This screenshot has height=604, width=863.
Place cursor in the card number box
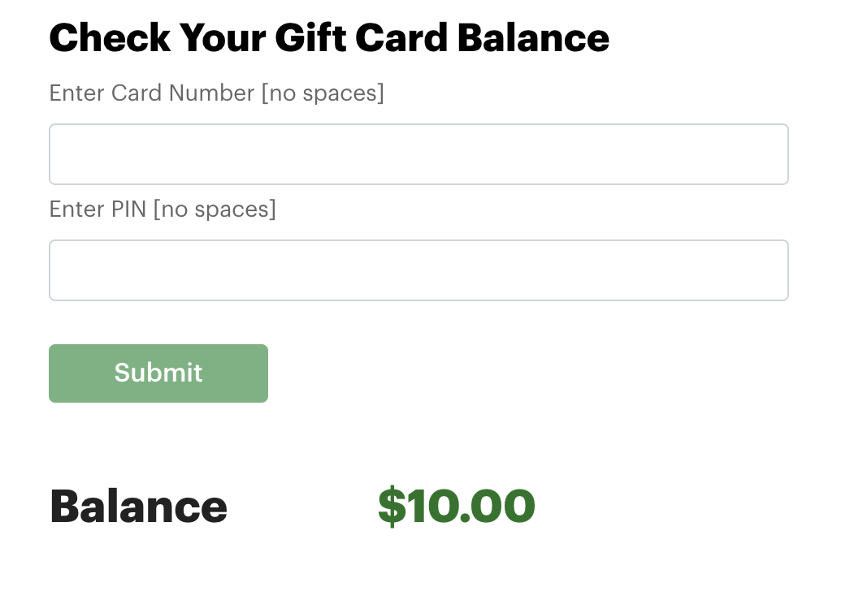coord(418,154)
